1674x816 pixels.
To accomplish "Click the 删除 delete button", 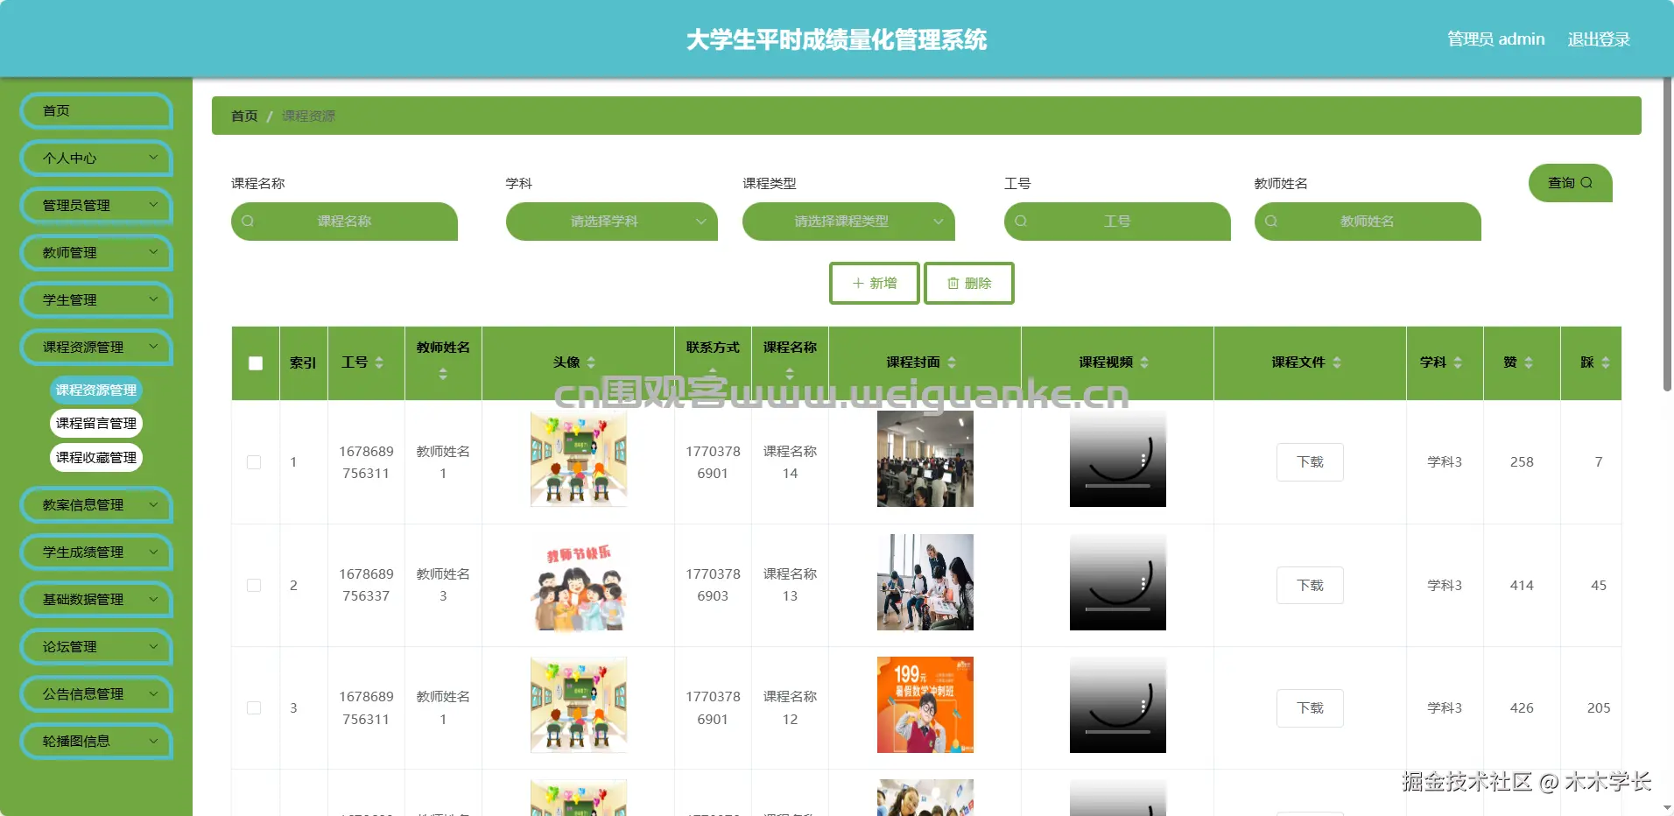I will (x=969, y=284).
